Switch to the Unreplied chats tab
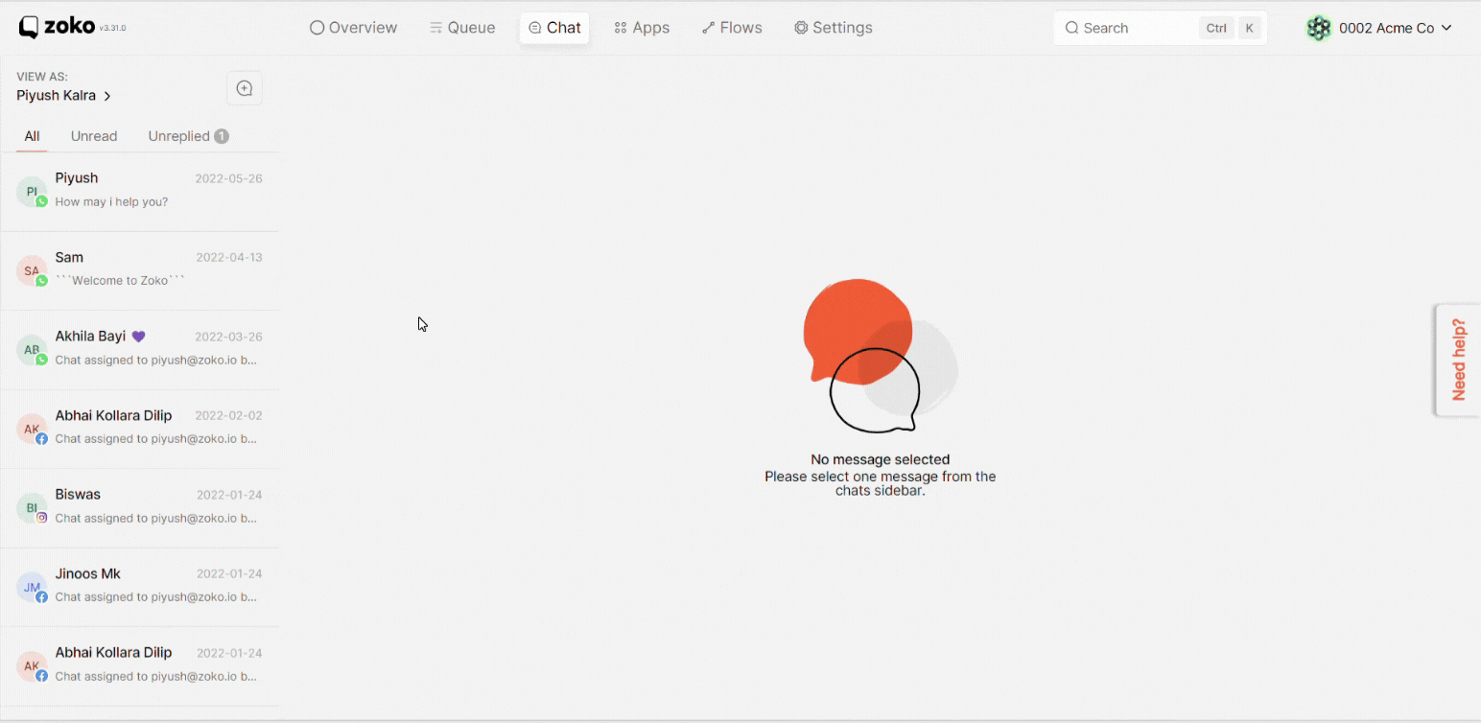Viewport: 1481px width, 723px height. pyautogui.click(x=188, y=136)
